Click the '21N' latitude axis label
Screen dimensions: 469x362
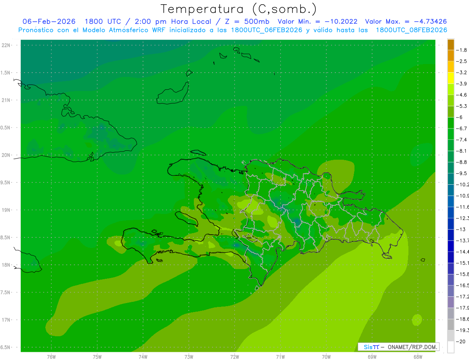click(6, 100)
